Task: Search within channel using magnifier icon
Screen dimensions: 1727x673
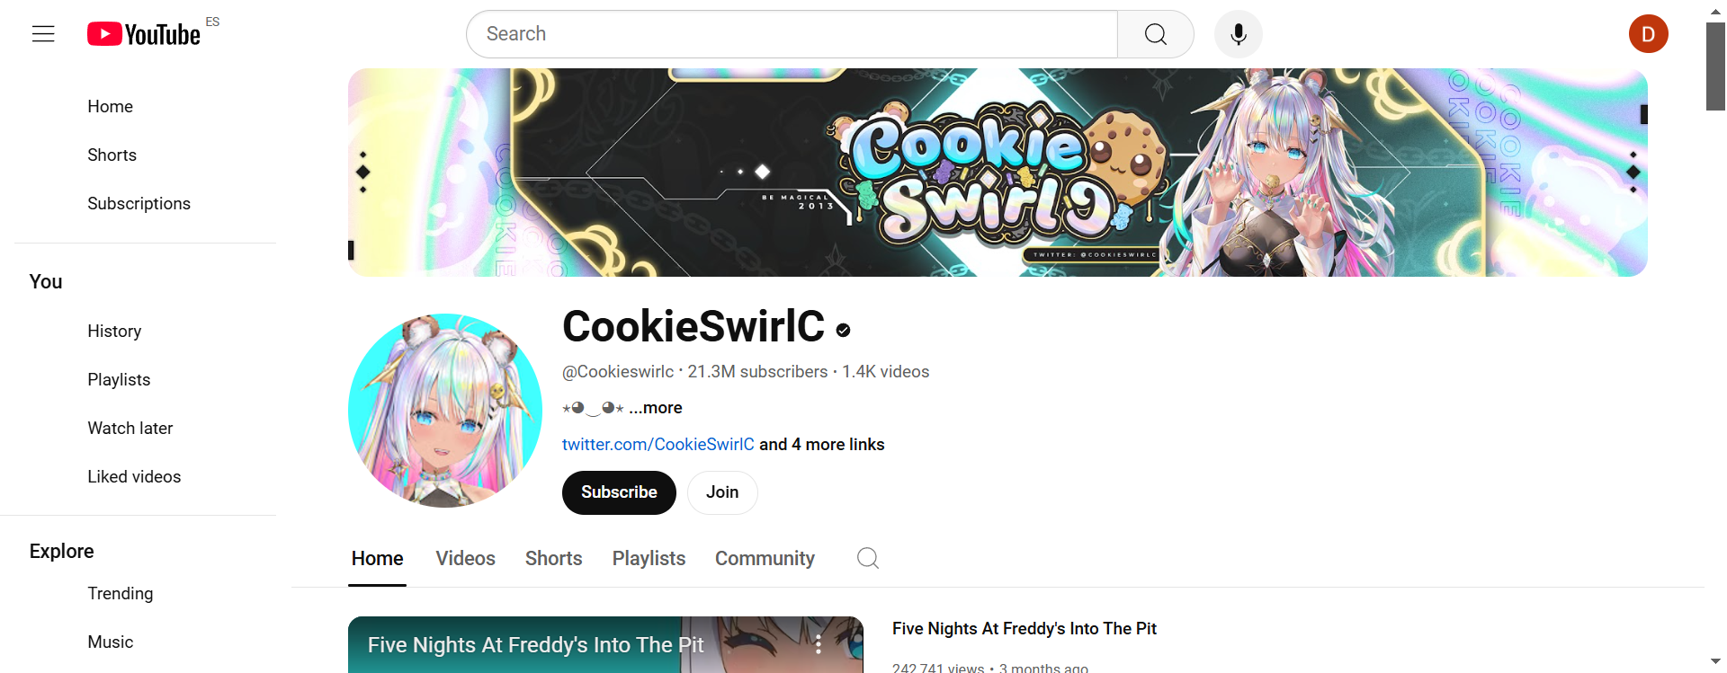Action: click(868, 558)
